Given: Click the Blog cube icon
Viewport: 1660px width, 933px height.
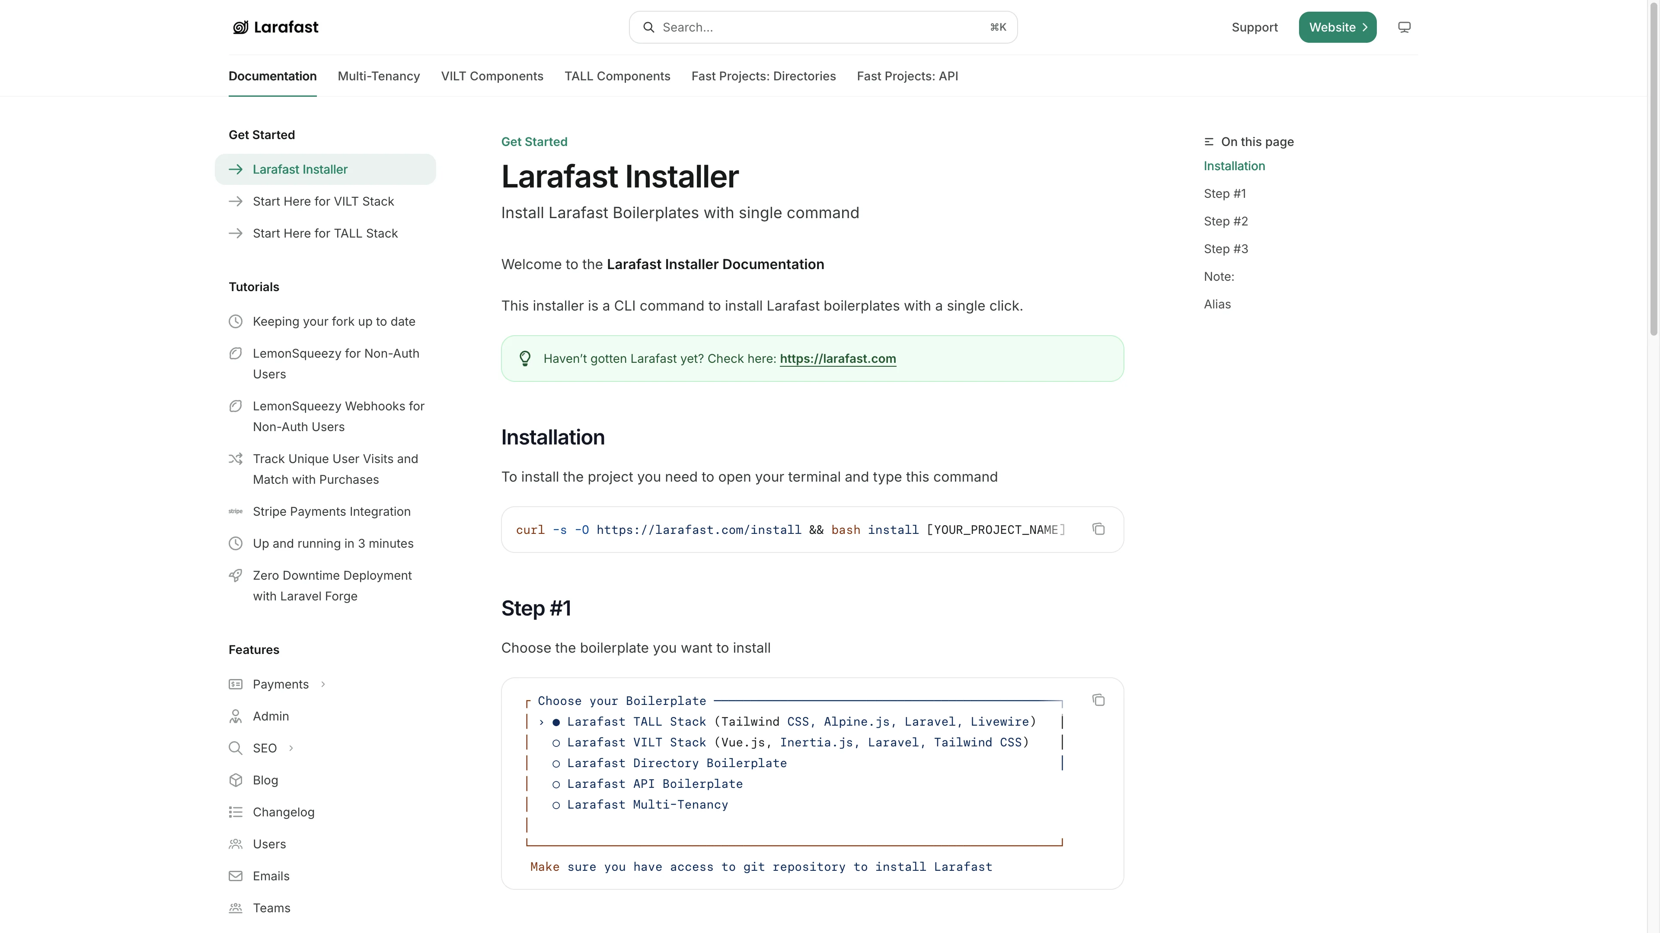Looking at the screenshot, I should (236, 780).
